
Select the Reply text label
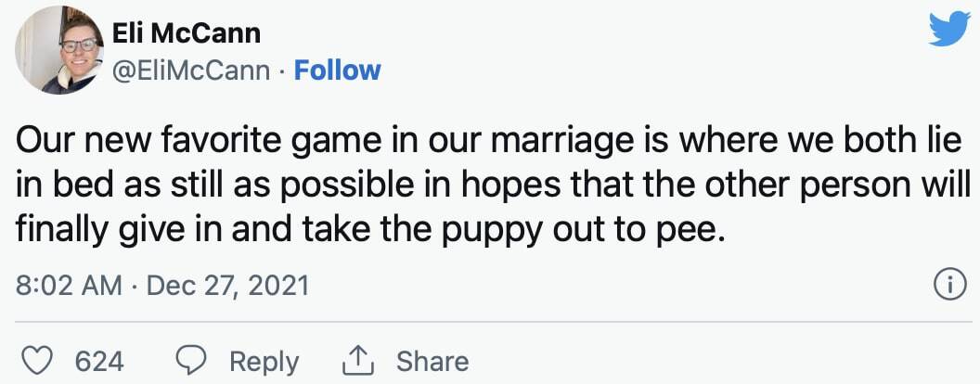(x=264, y=362)
